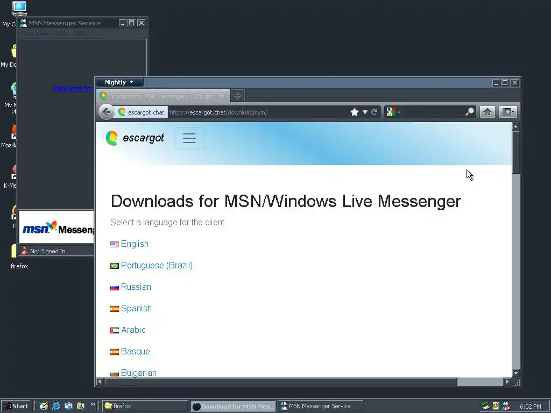This screenshot has width=551, height=413.
Task: Click the vertical scrollbar down arrow
Action: [515, 373]
